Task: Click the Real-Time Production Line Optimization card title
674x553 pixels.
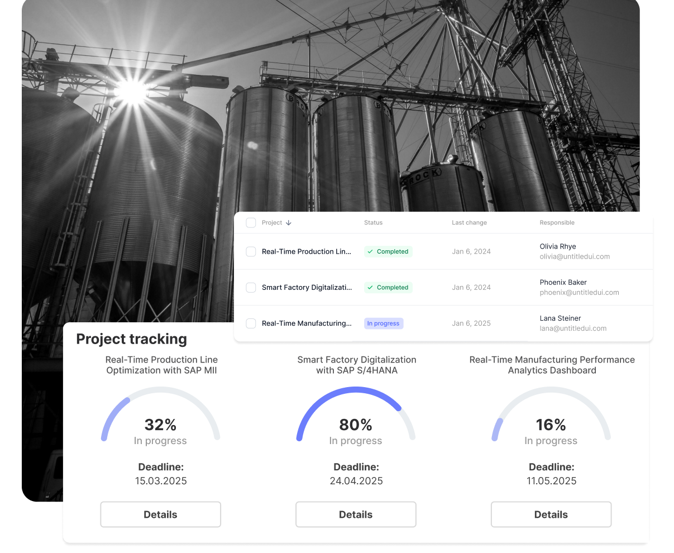Action: click(161, 365)
